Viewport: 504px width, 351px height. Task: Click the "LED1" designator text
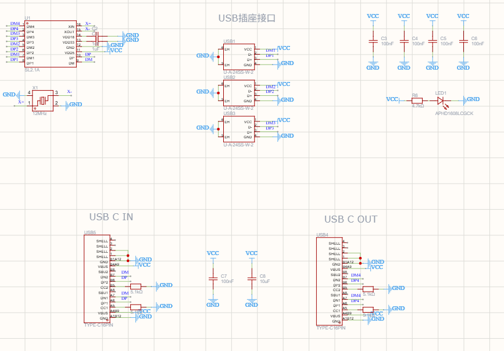(441, 93)
